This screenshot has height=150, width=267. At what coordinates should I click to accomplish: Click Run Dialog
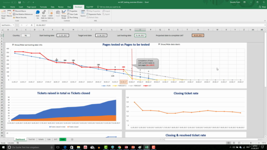[x=73, y=17]
